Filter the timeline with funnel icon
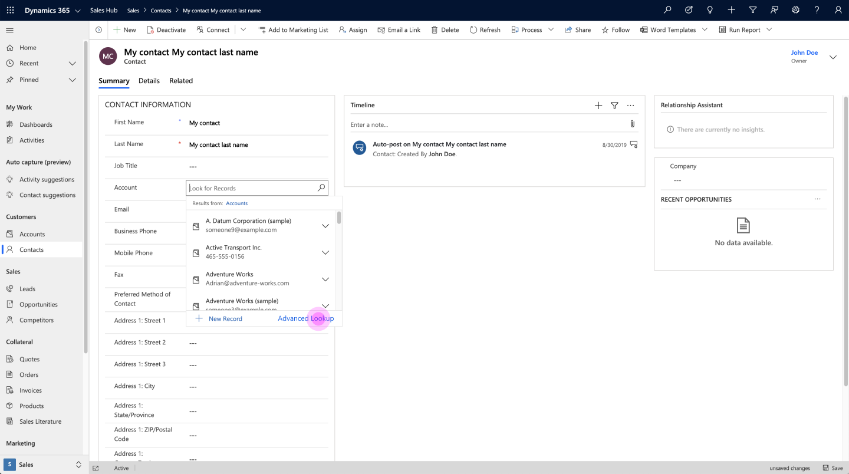Image resolution: width=849 pixels, height=474 pixels. [x=614, y=105]
